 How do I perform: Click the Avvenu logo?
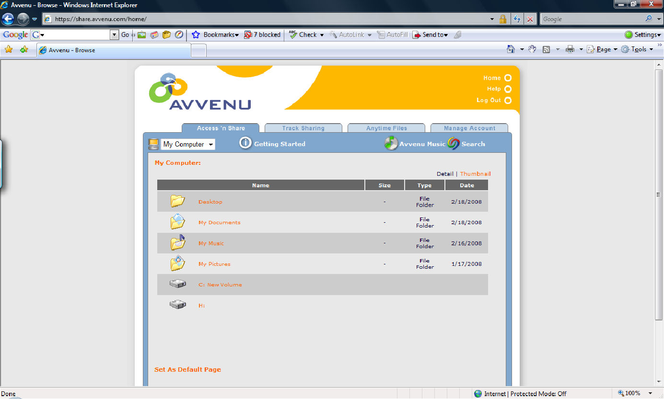point(200,91)
